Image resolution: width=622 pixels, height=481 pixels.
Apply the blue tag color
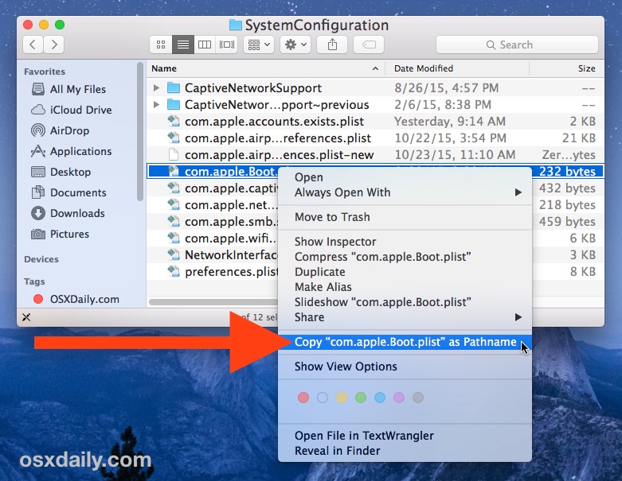[x=380, y=398]
